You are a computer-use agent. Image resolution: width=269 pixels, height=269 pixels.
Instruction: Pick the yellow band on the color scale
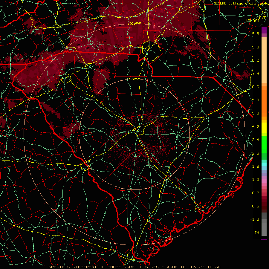264,128
